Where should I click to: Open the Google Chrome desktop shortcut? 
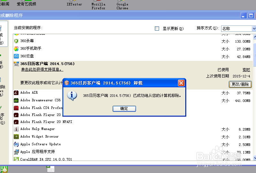coord(122,5)
